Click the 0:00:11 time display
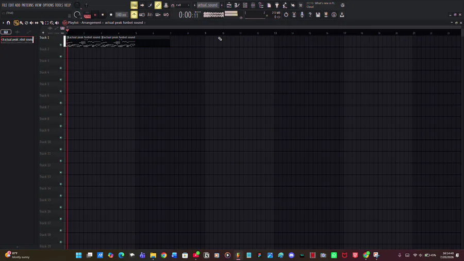 [189, 15]
